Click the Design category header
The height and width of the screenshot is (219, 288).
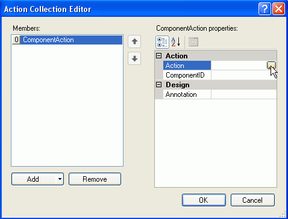coord(216,85)
